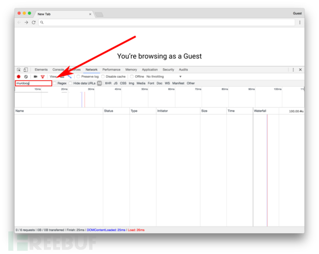This screenshot has height=254, width=319.
Task: Filter requests by Media
Action: coord(141,83)
